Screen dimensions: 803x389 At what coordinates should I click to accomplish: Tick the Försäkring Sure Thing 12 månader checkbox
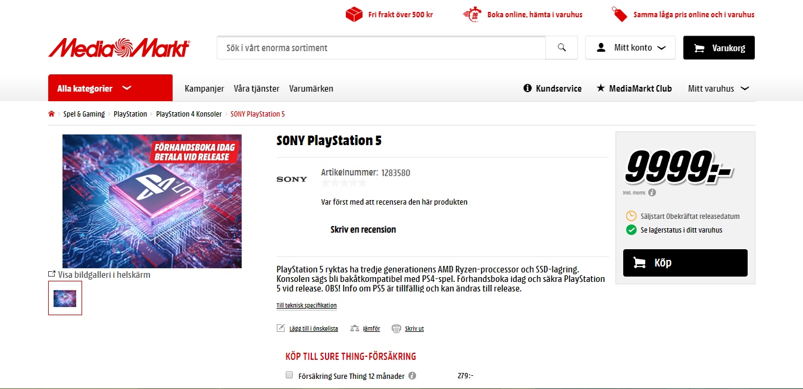click(289, 375)
